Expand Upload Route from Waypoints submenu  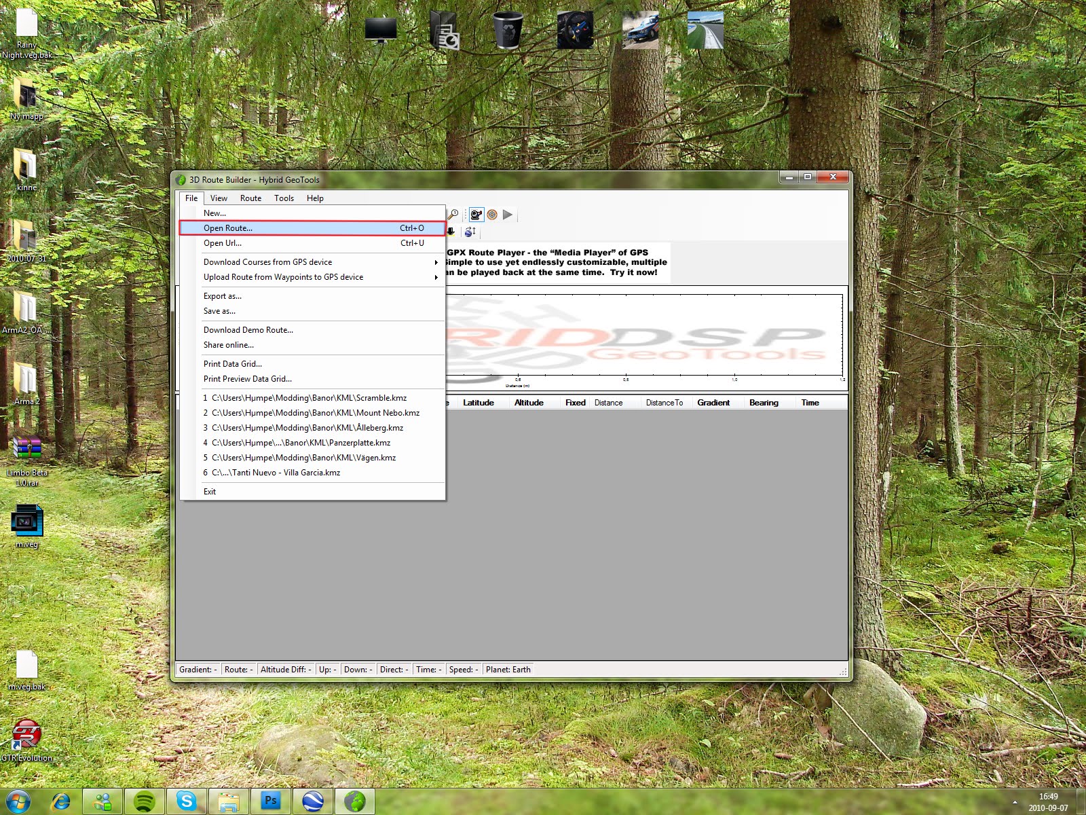312,277
